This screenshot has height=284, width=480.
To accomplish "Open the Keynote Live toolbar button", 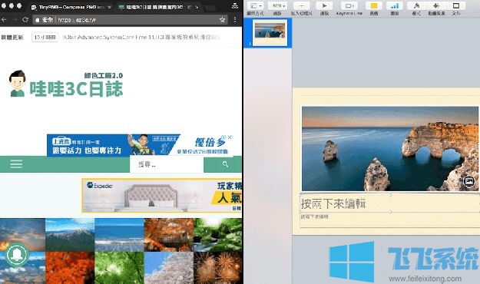I will [x=349, y=6].
